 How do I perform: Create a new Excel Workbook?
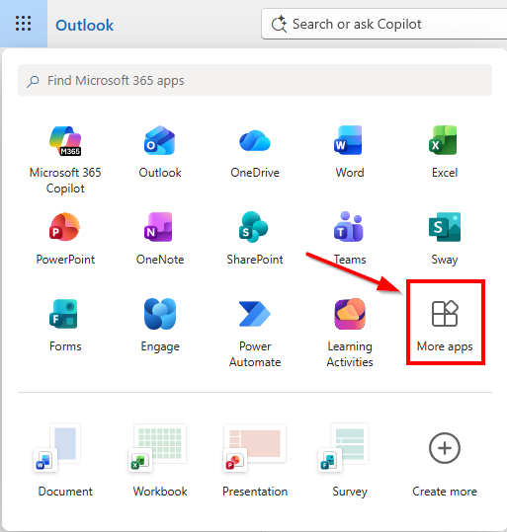pos(160,461)
